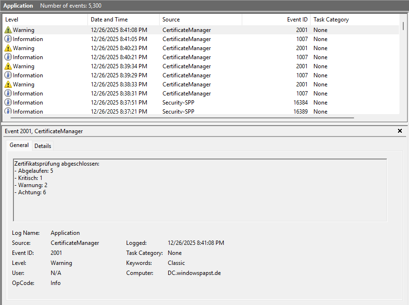Click the information icon on the 8:37:21 PM Security-SPP row
Screen dimensions: 409x305
[x=9, y=111]
